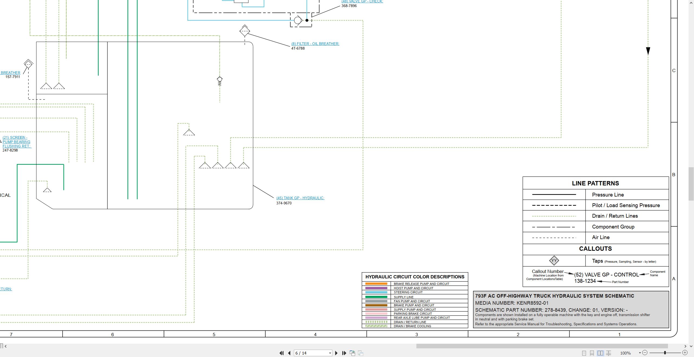Click the MEDIA NUMBER: KENR8592-01 text

pos(512,303)
